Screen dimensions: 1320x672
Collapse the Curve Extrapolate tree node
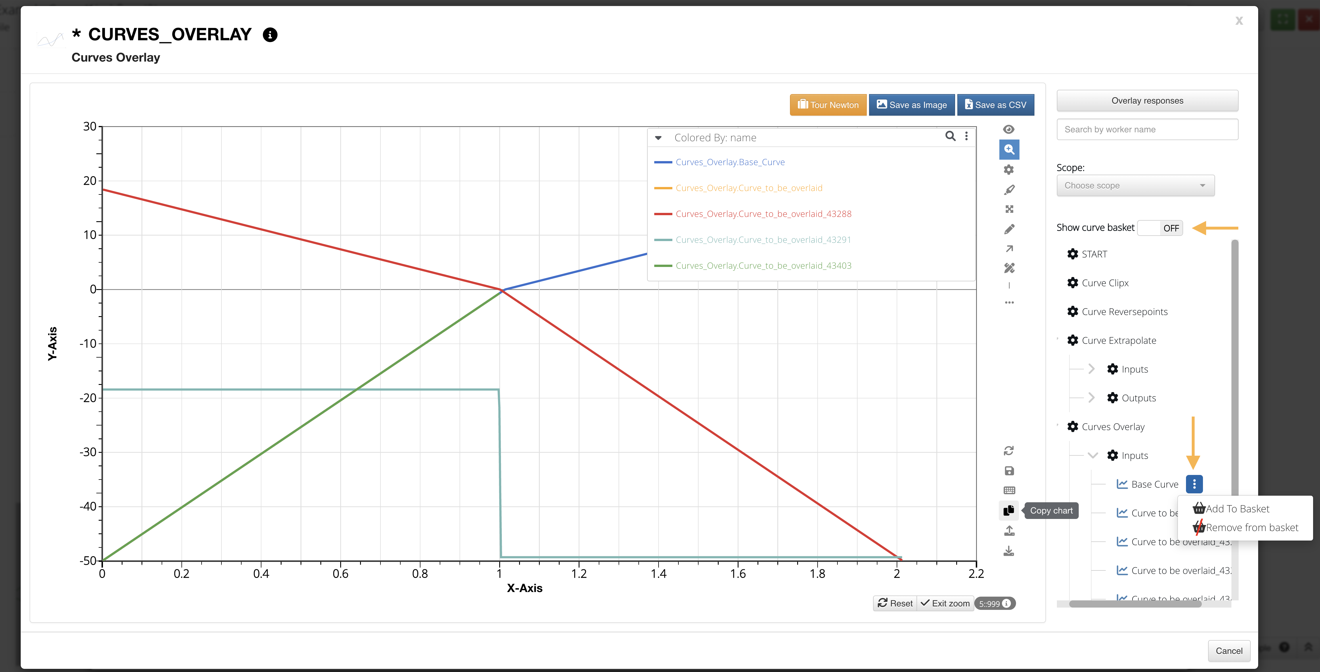point(1058,339)
